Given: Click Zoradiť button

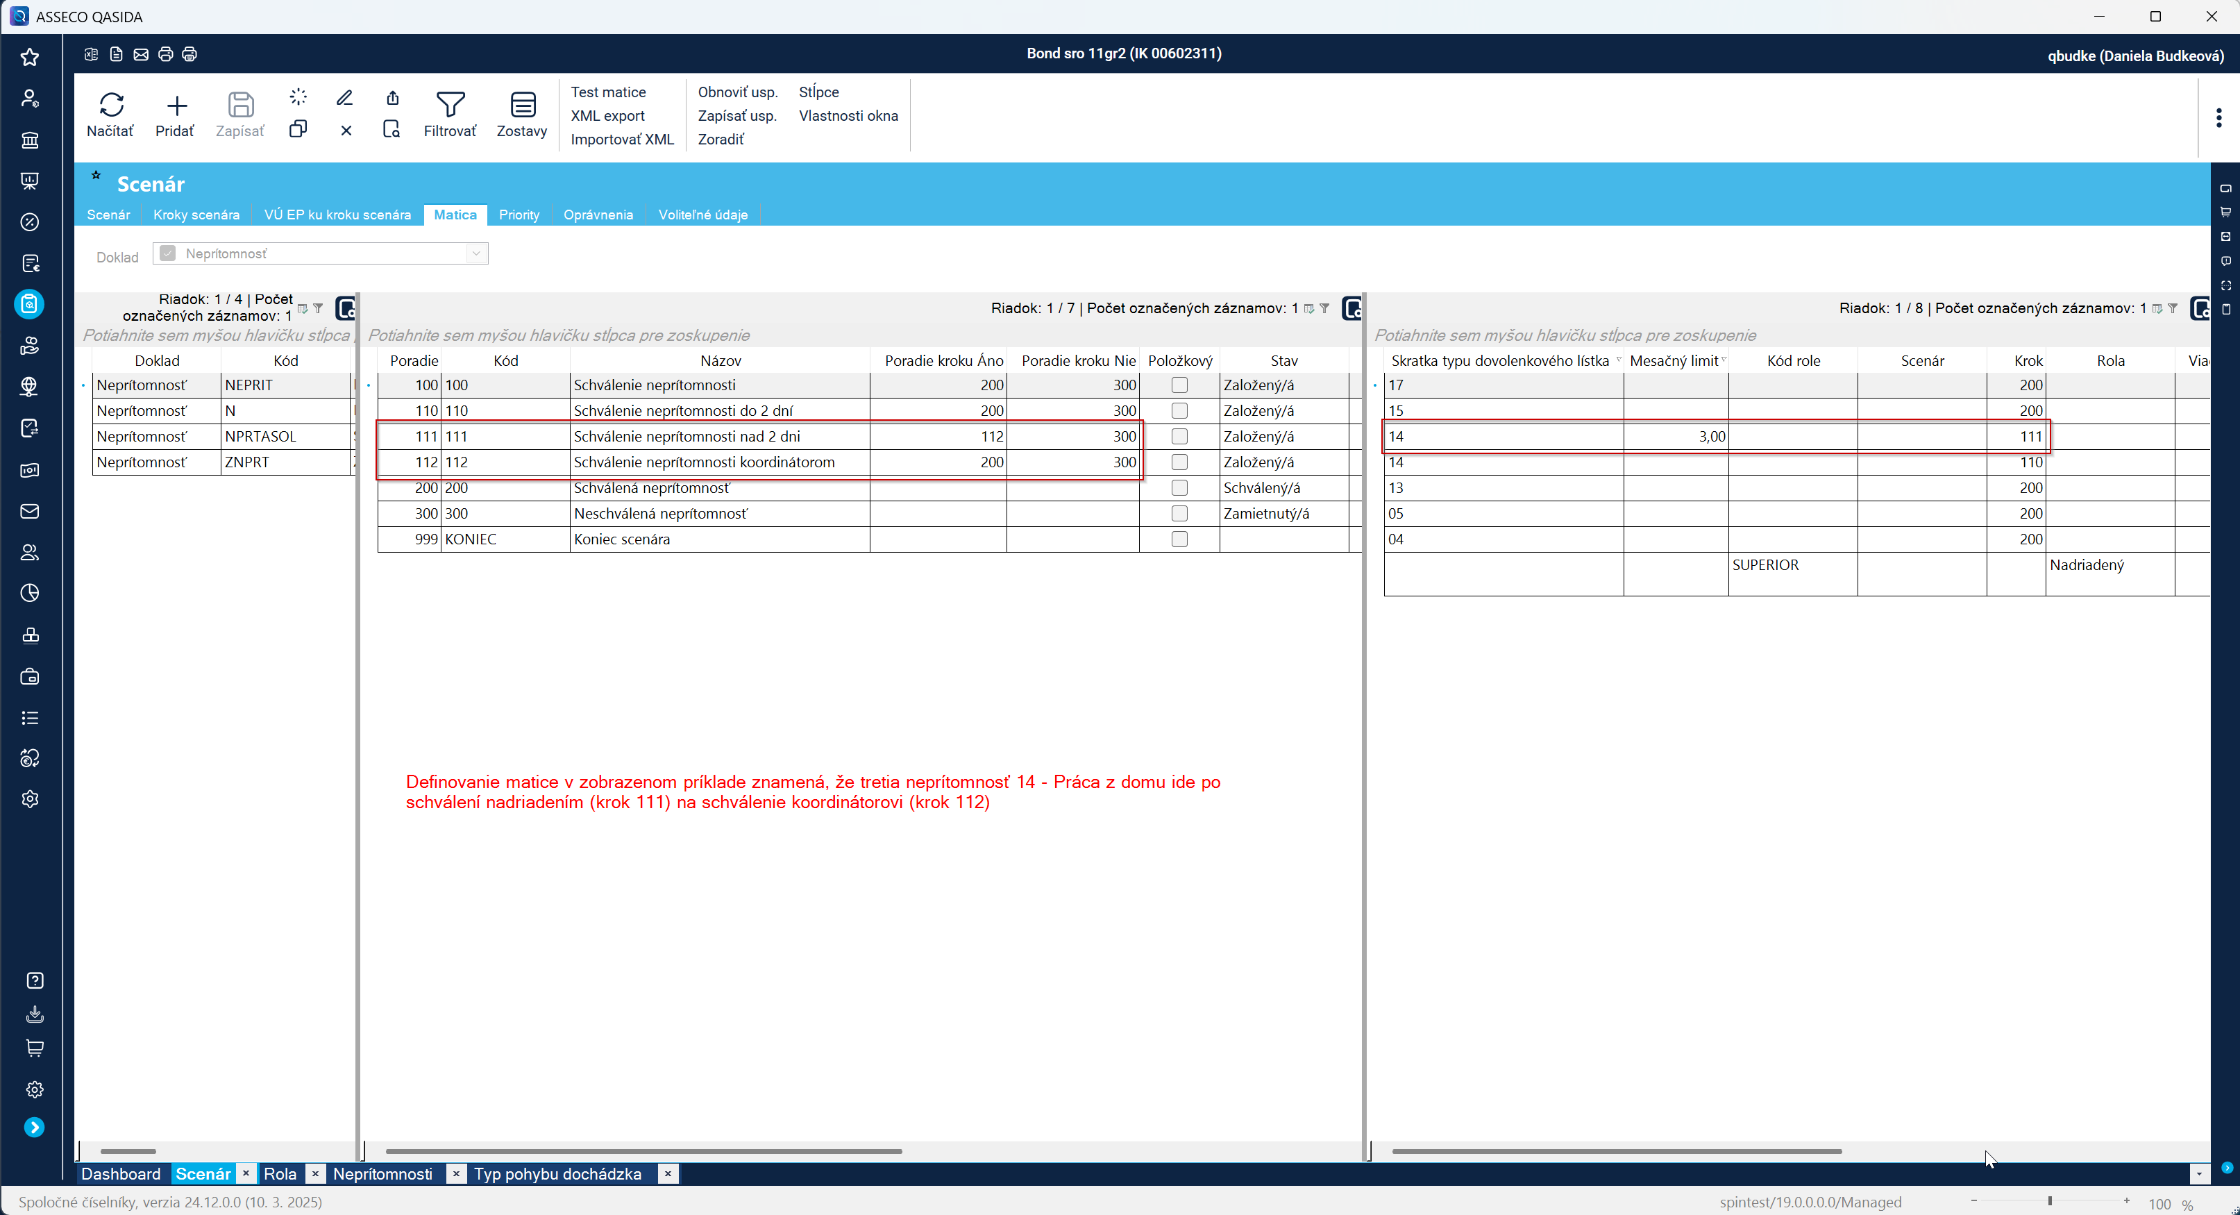Looking at the screenshot, I should tap(721, 139).
